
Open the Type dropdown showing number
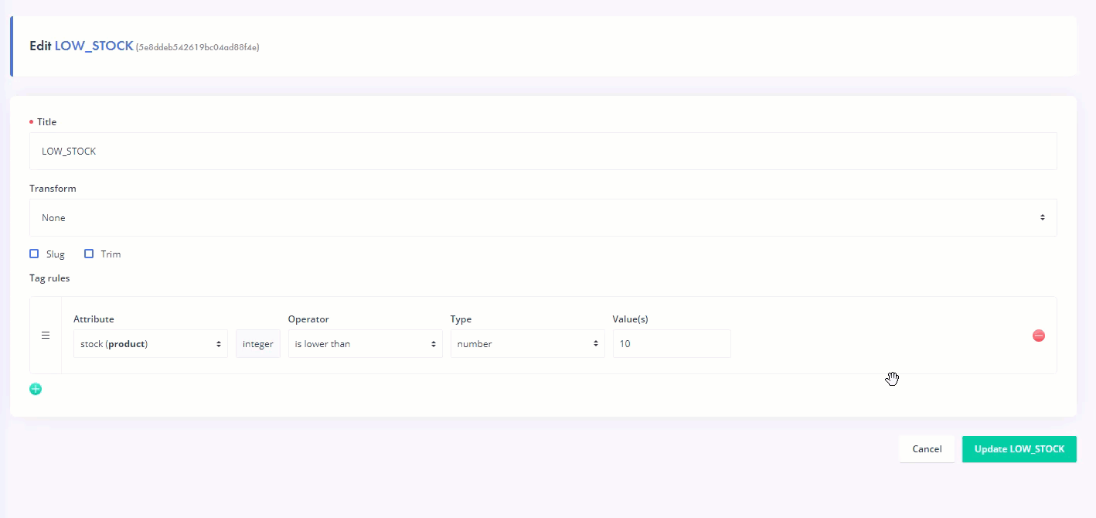tap(528, 344)
